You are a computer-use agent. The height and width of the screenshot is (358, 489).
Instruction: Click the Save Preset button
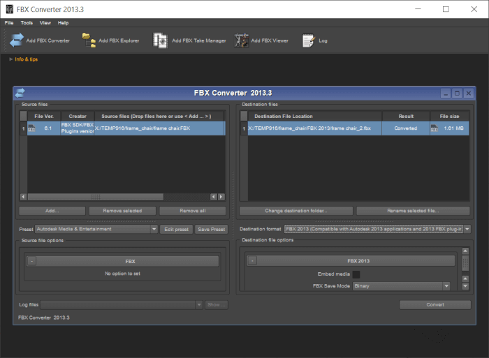pos(212,230)
